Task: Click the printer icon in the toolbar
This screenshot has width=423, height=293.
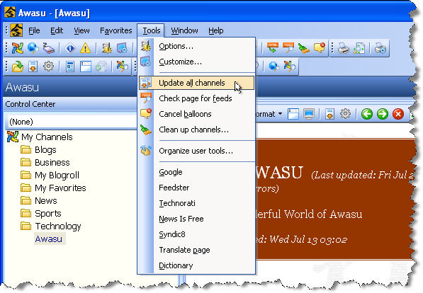Action: 344,49
